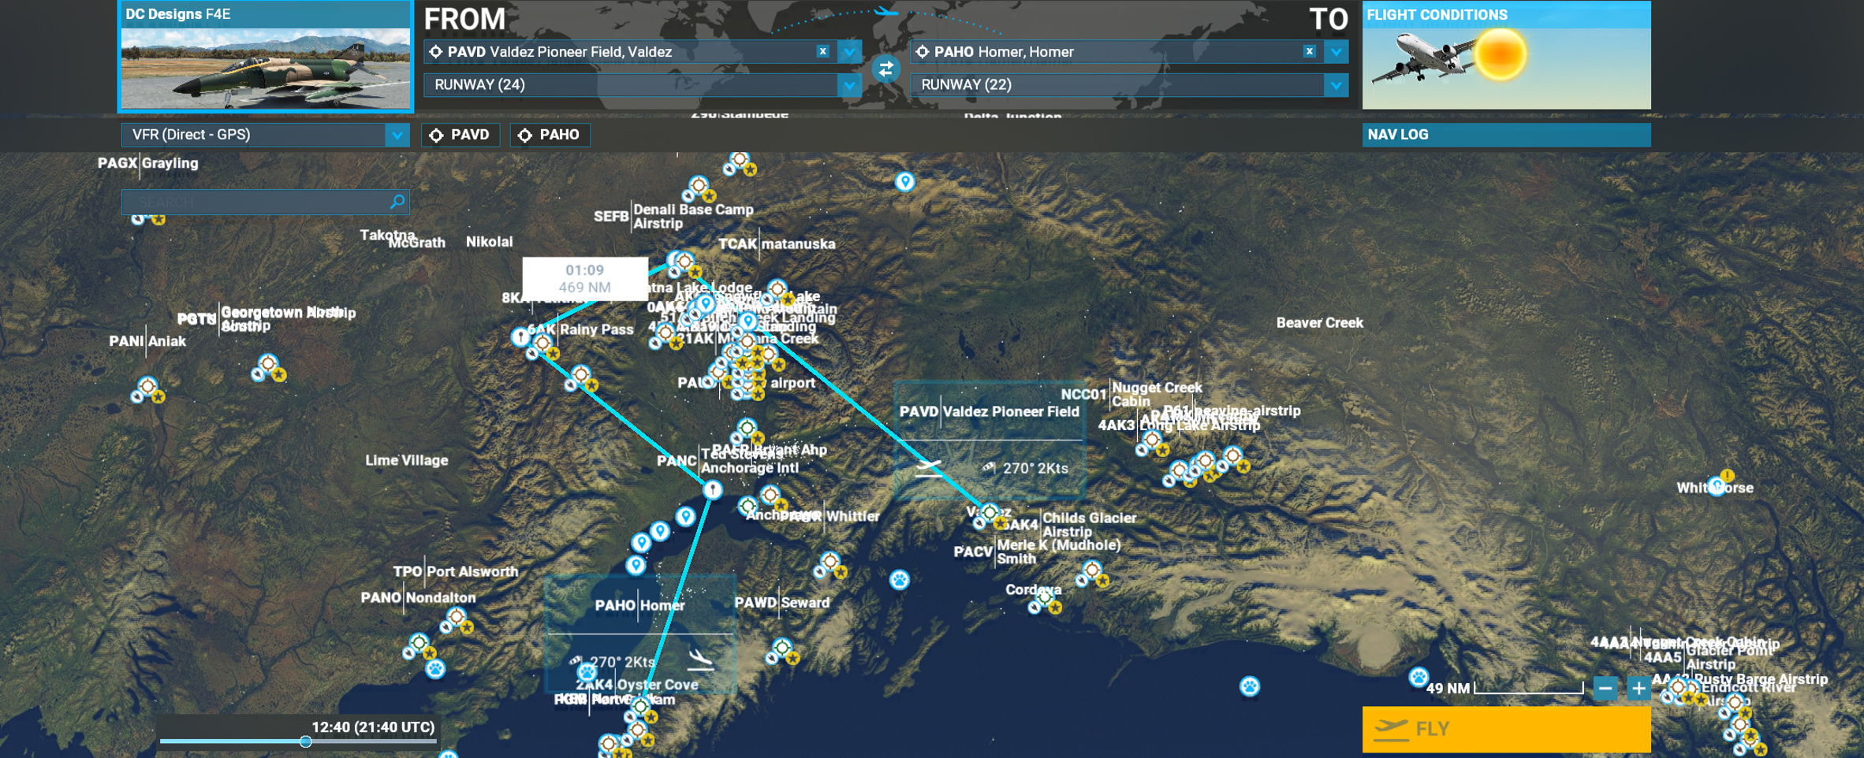
Task: Click the target icon on the PAVD chip
Action: (436, 136)
